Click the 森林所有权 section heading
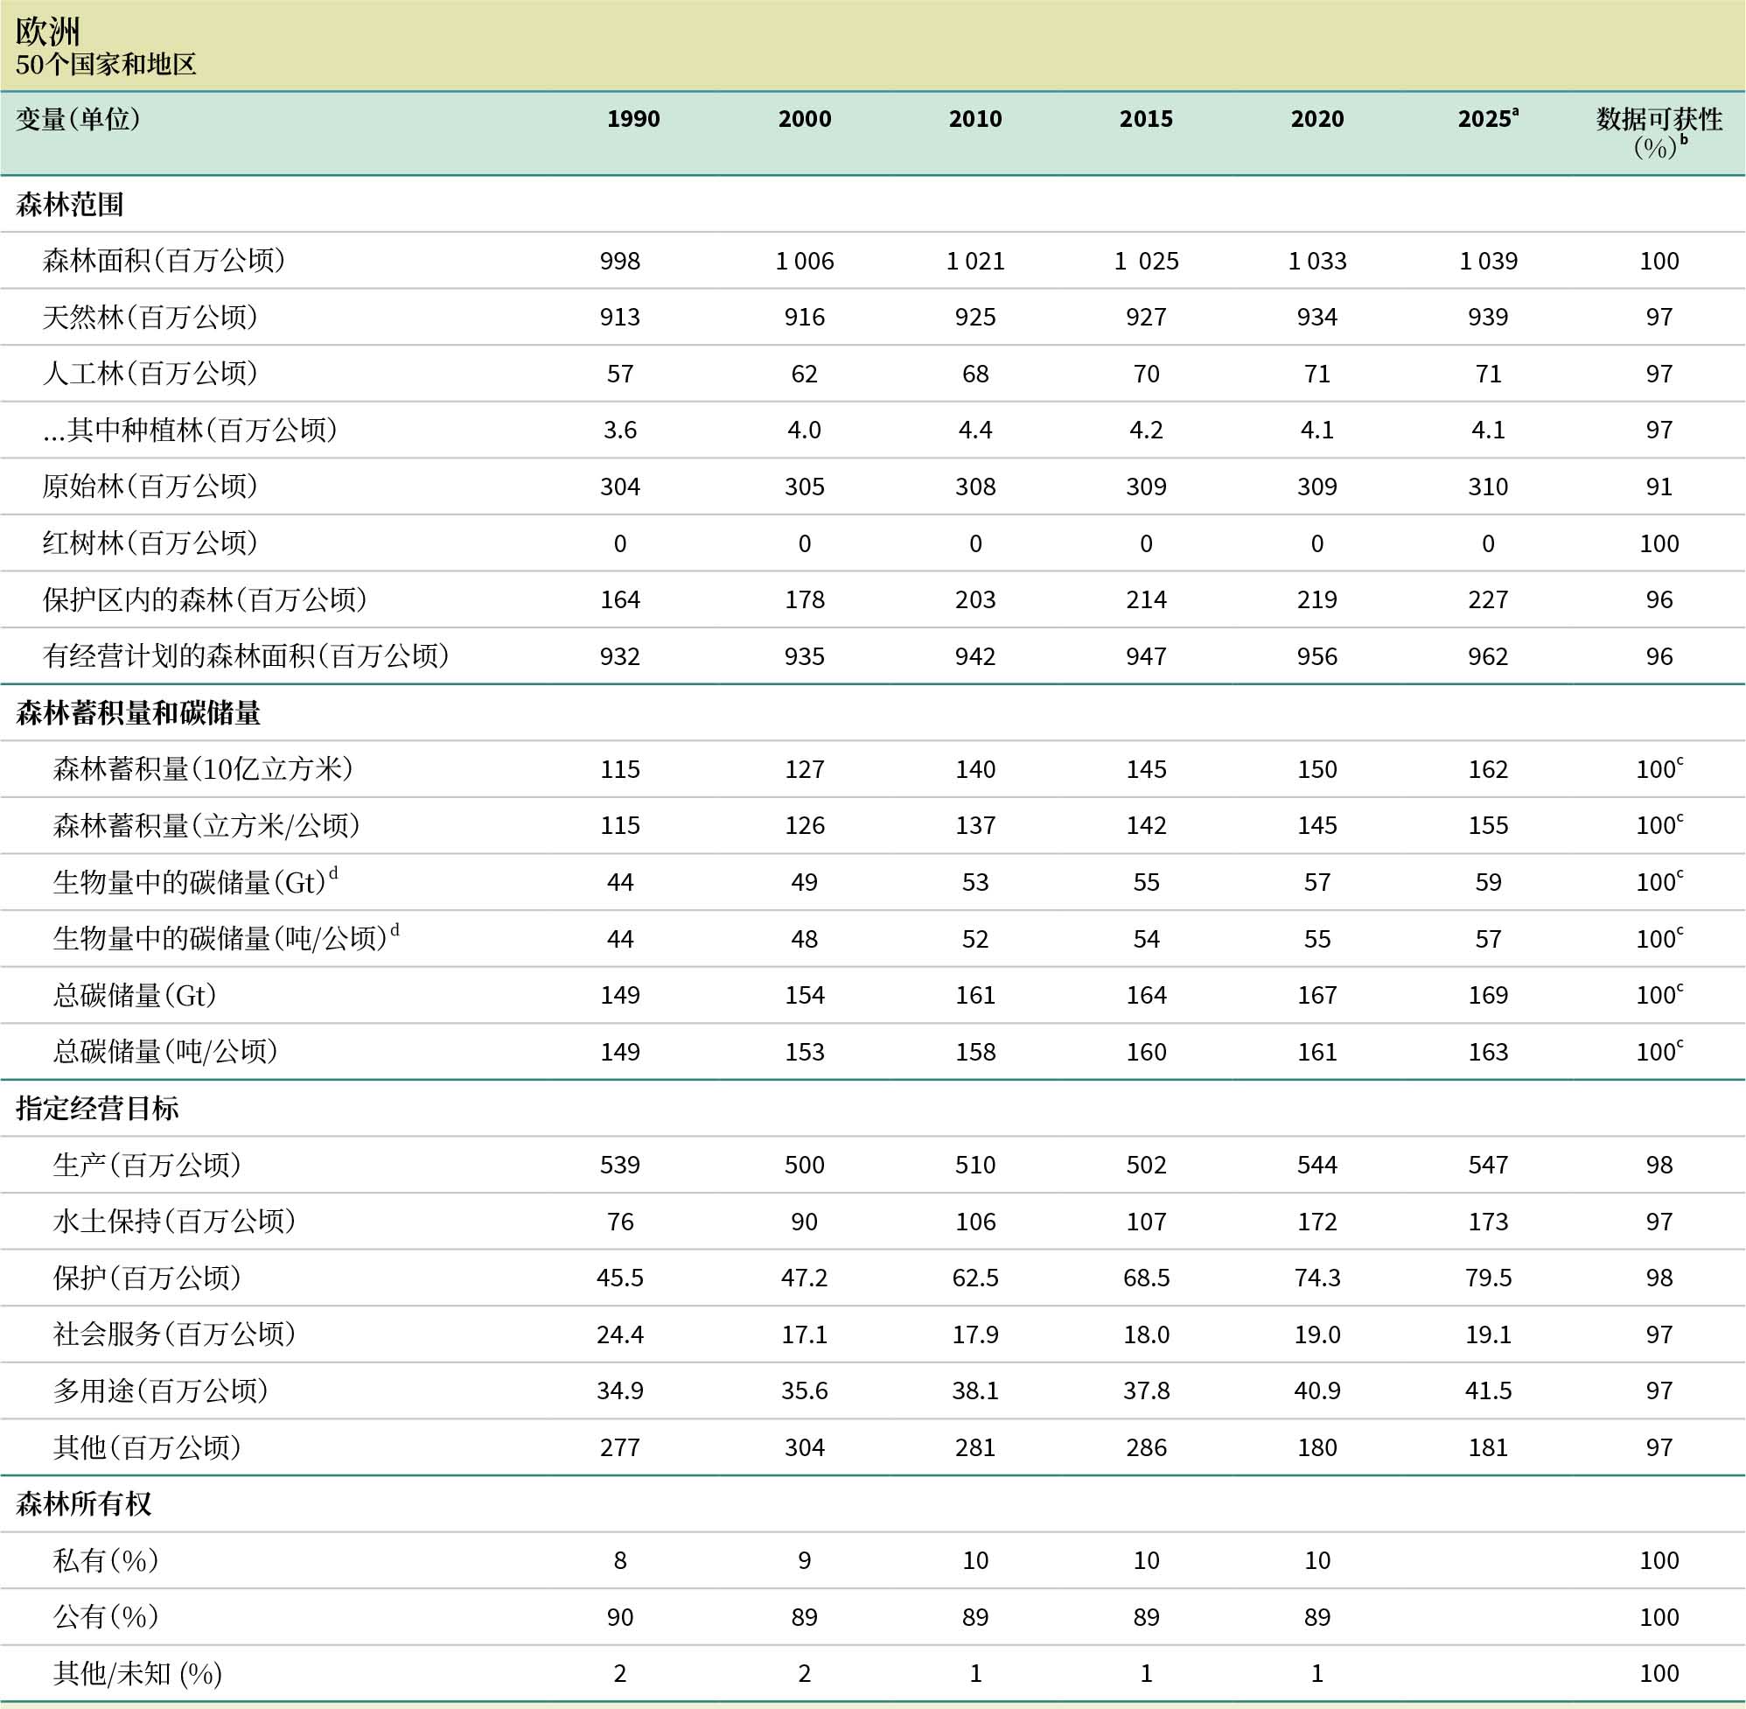This screenshot has width=1746, height=1709. point(83,1503)
